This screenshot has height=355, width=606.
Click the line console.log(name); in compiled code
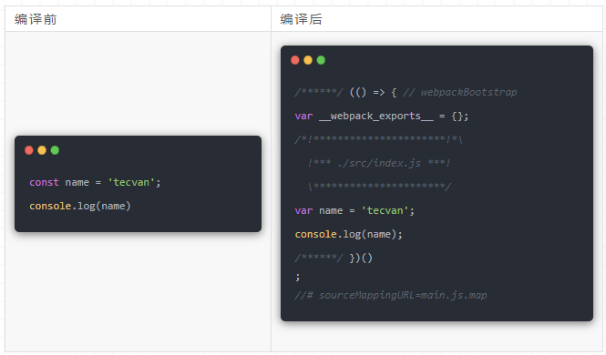pos(349,234)
